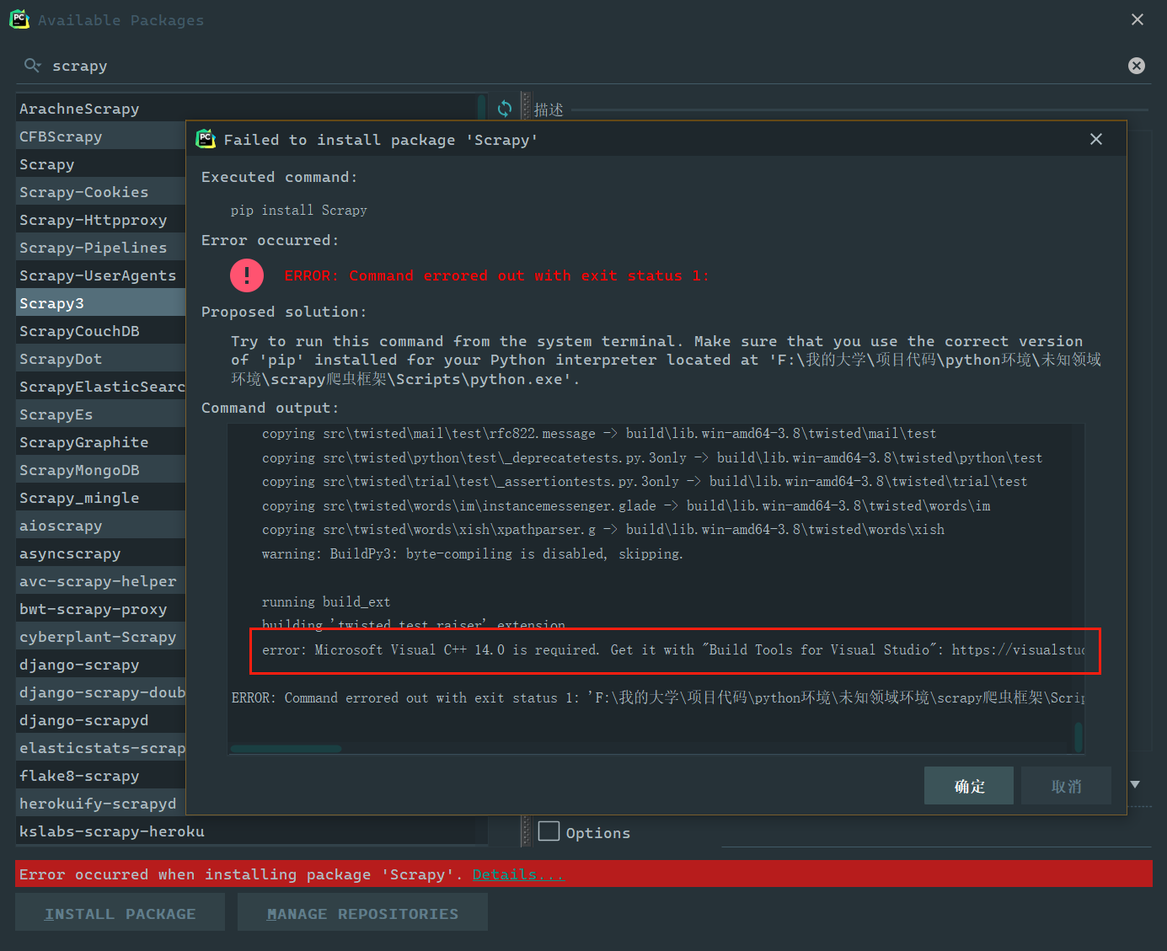The image size is (1167, 951).
Task: Click the horizontal scrollbar in the command output
Action: [286, 749]
